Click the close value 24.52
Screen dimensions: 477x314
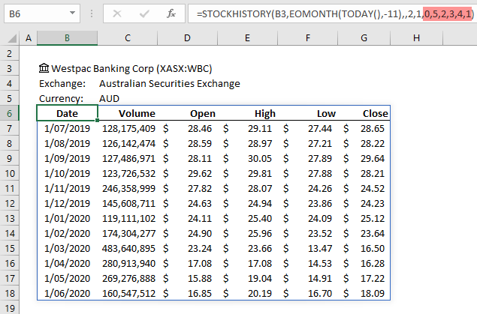click(x=373, y=188)
